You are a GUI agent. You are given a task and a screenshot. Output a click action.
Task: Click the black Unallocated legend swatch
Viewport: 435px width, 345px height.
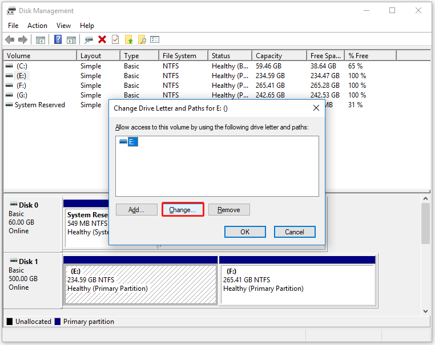[10, 322]
